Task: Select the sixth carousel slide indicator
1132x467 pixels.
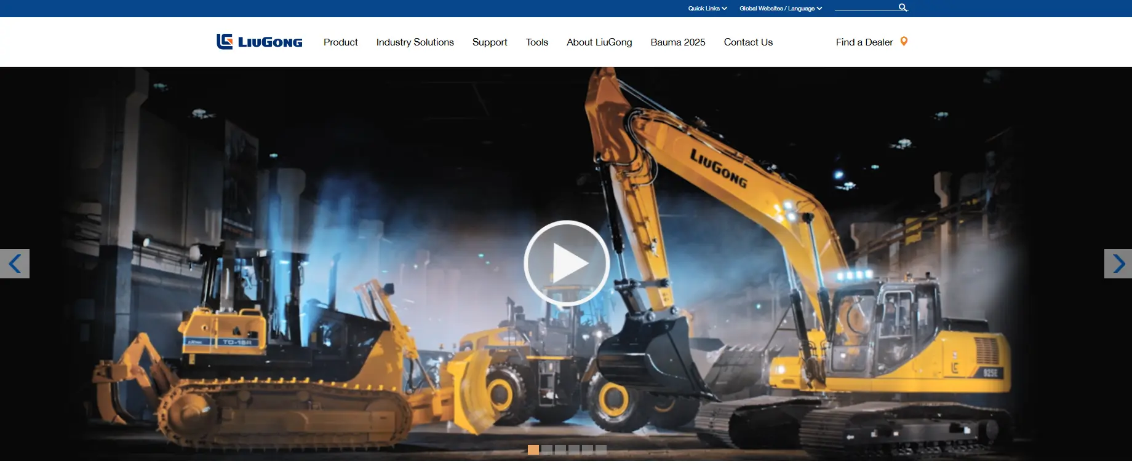Action: [601, 450]
